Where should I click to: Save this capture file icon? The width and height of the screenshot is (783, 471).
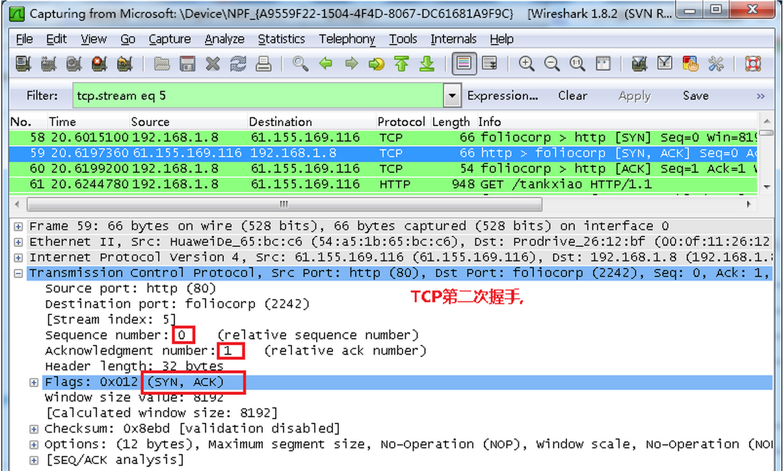(187, 64)
